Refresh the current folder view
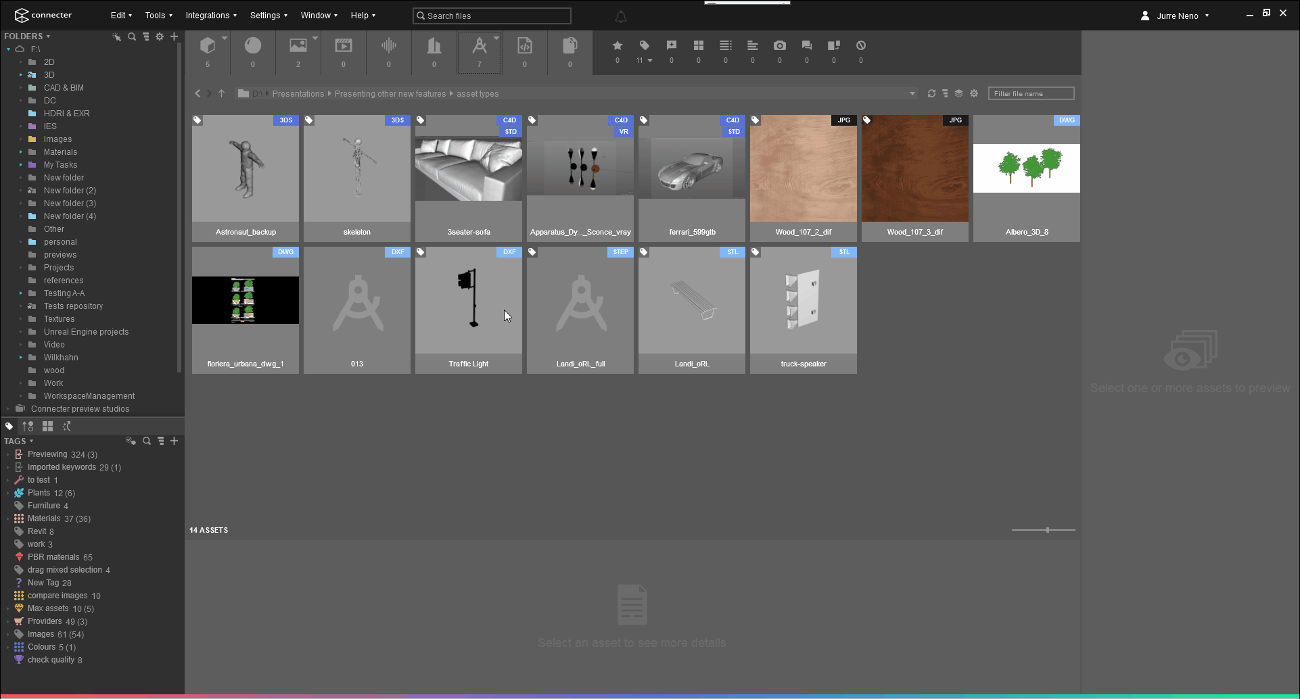The image size is (1300, 699). (932, 93)
